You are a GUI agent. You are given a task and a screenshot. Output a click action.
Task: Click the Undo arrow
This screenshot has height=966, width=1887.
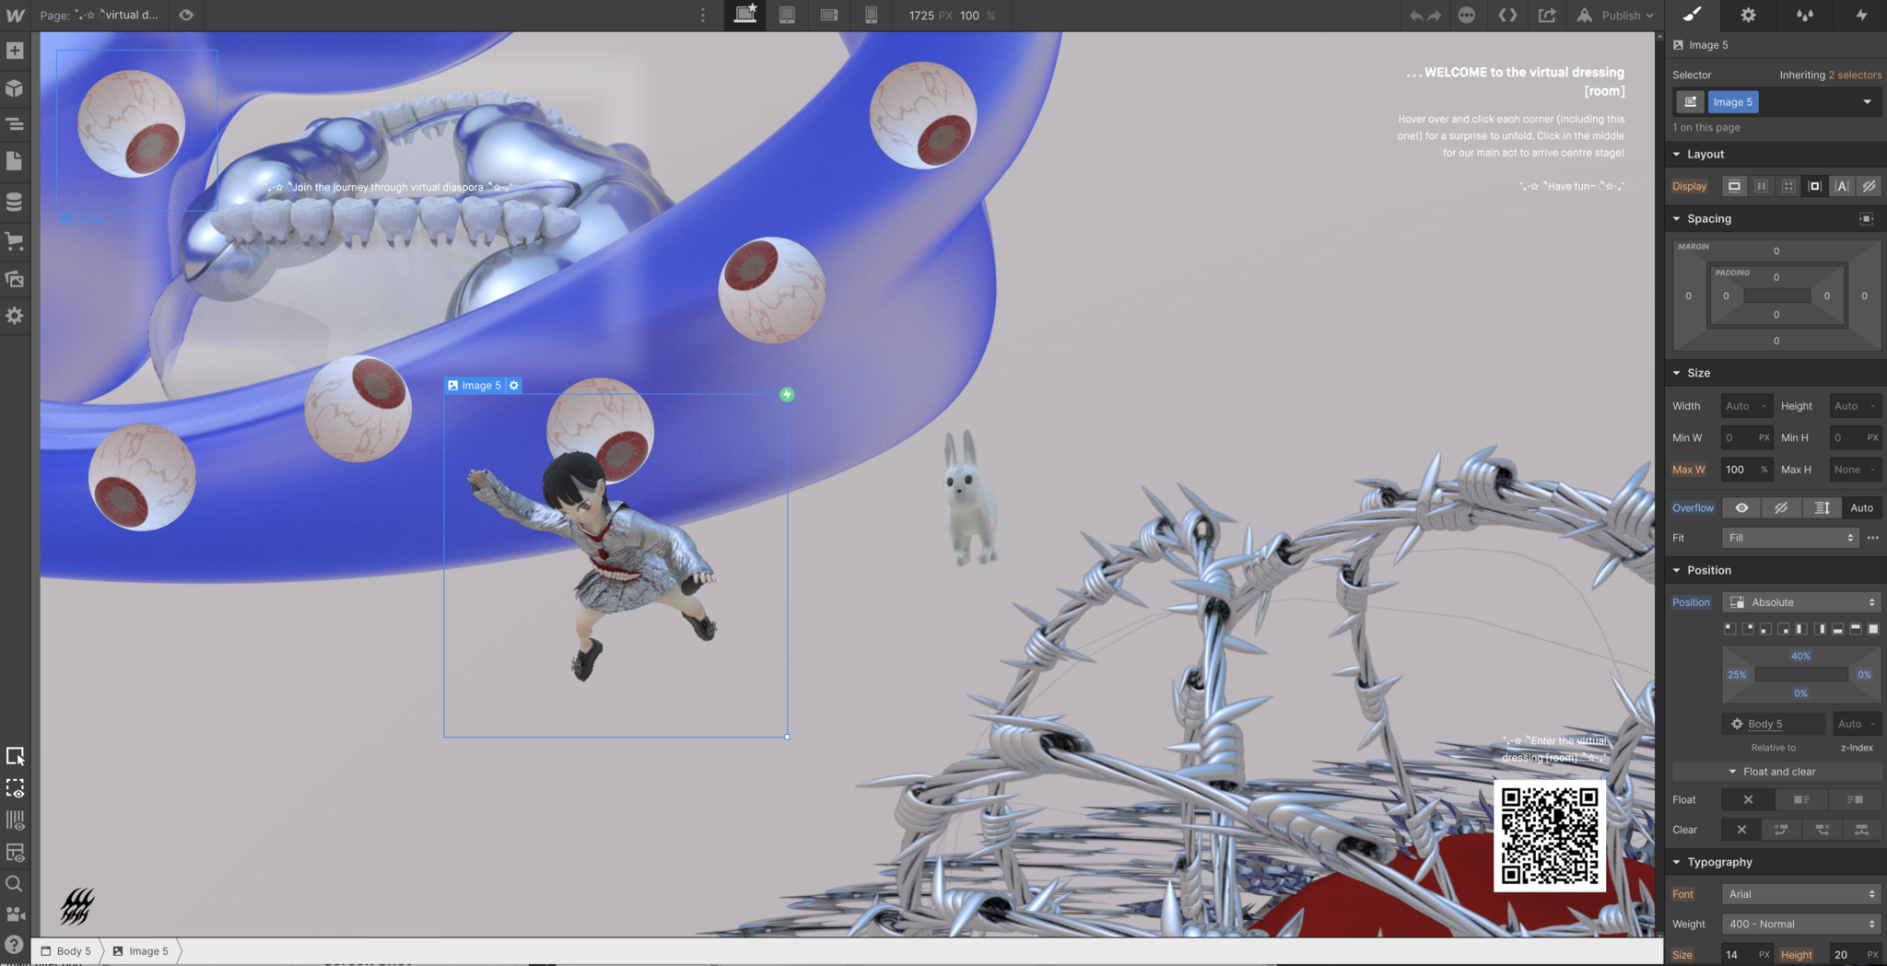pos(1416,16)
